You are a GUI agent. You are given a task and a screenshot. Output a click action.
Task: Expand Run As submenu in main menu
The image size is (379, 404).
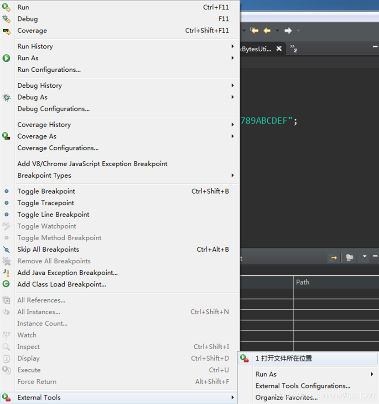pyautogui.click(x=233, y=58)
